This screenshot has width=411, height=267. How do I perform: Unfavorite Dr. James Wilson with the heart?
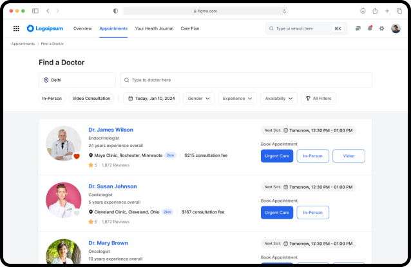pyautogui.click(x=77, y=157)
